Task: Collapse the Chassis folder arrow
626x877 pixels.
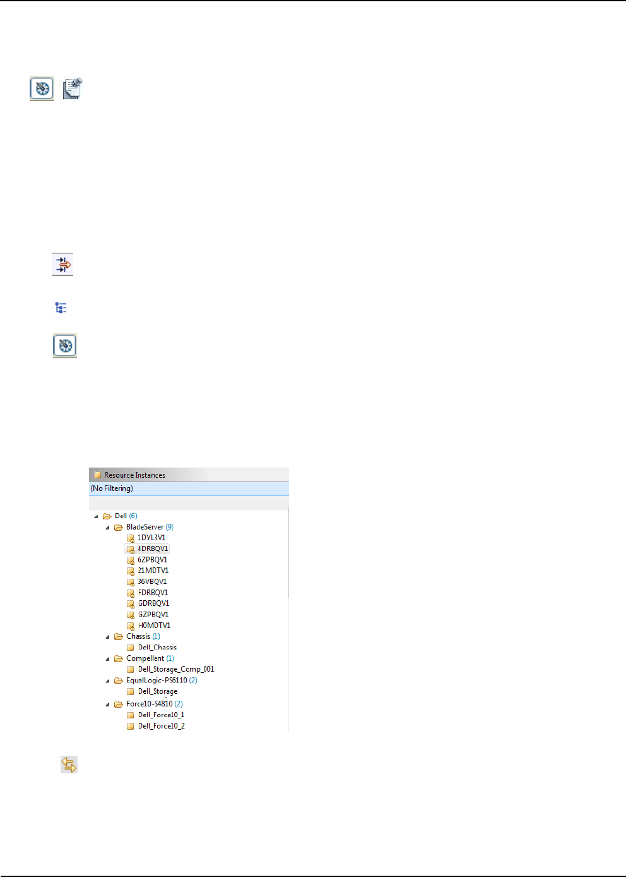Action: [x=107, y=637]
